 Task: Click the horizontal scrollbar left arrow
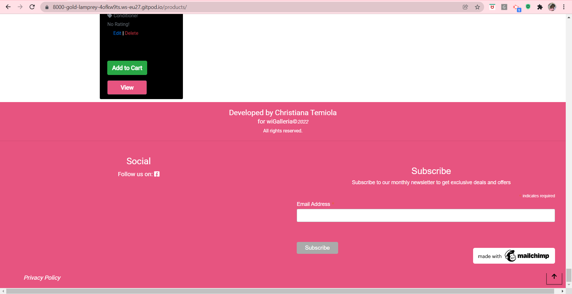tap(3, 291)
